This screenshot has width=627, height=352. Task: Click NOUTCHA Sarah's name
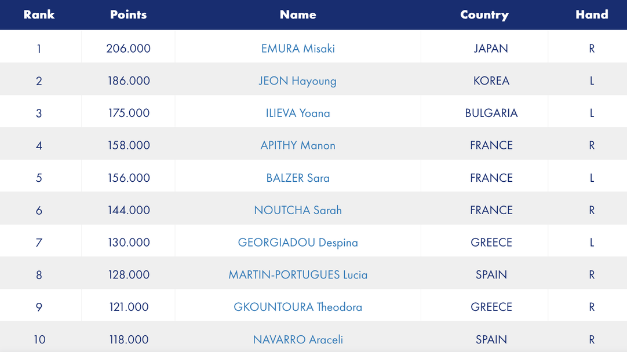pyautogui.click(x=298, y=210)
